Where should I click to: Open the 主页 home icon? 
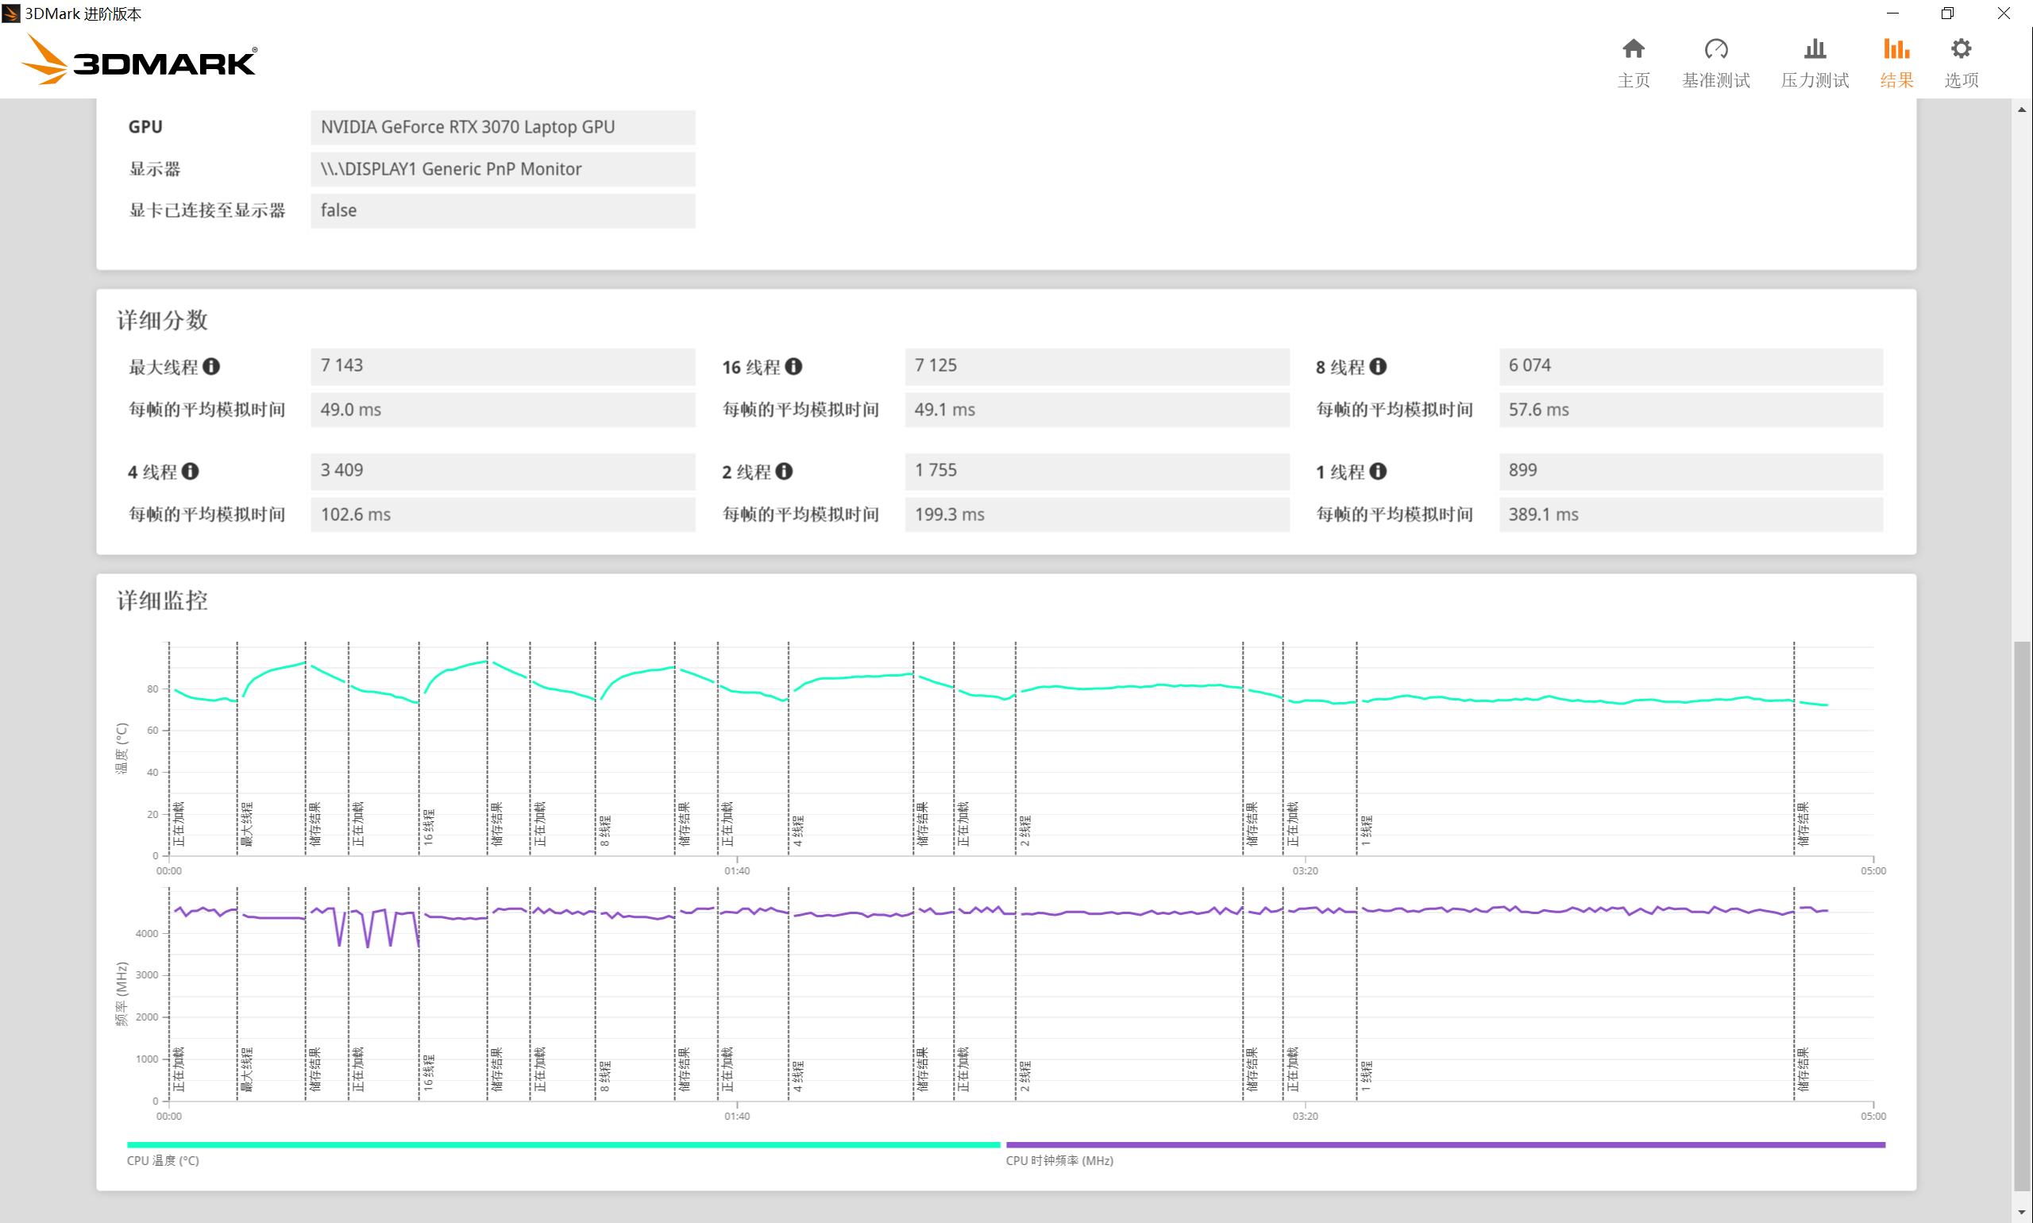pyautogui.click(x=1633, y=49)
